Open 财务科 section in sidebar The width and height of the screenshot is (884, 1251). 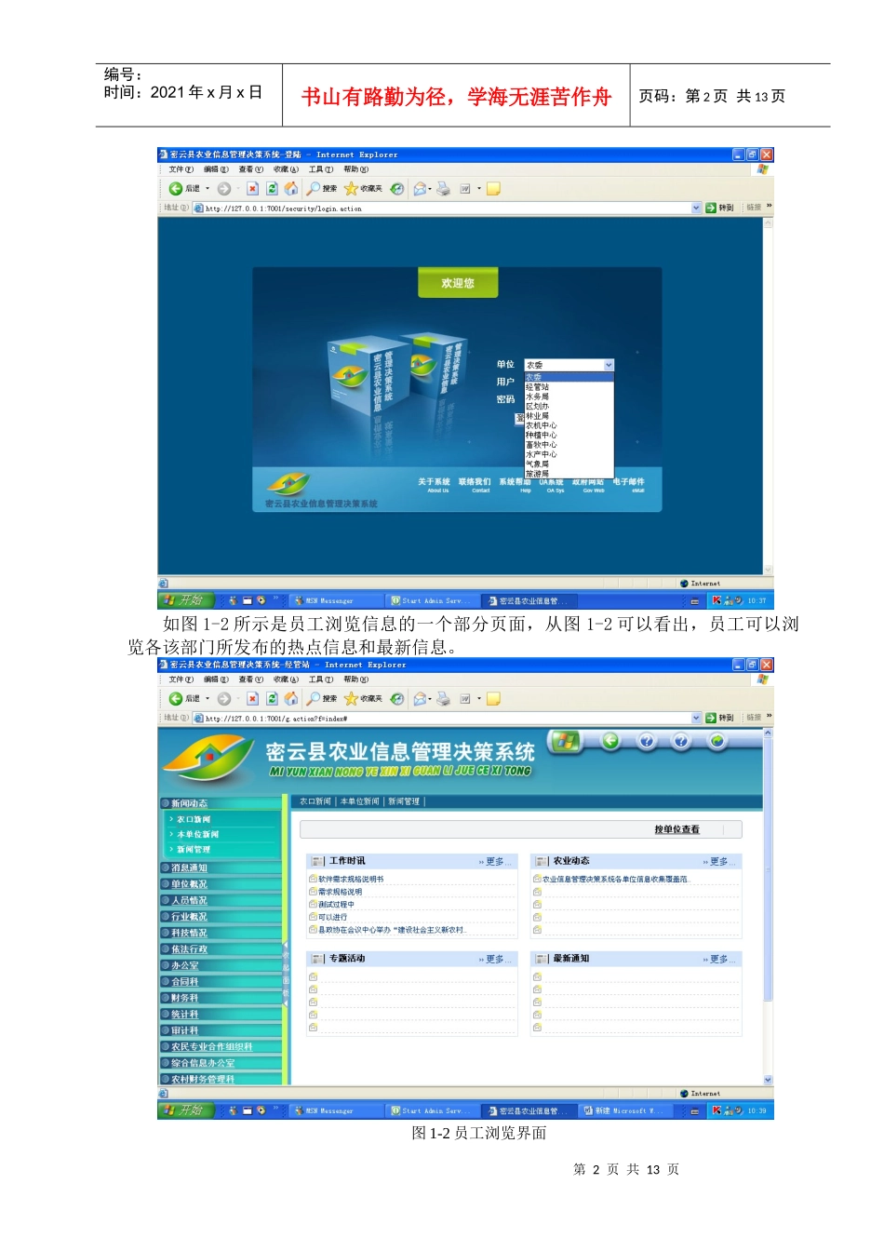pos(221,998)
